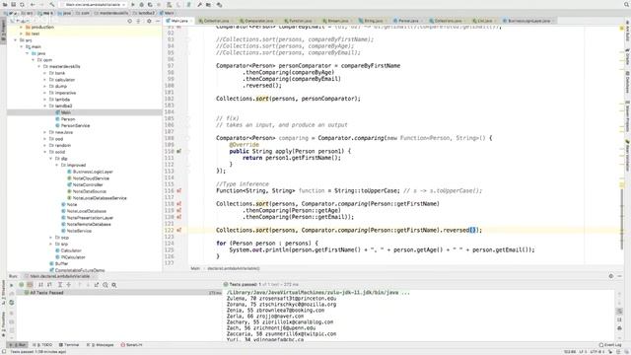Screen dimensions: 631x355
Task: Open the Run tool window tab
Action: (18, 345)
